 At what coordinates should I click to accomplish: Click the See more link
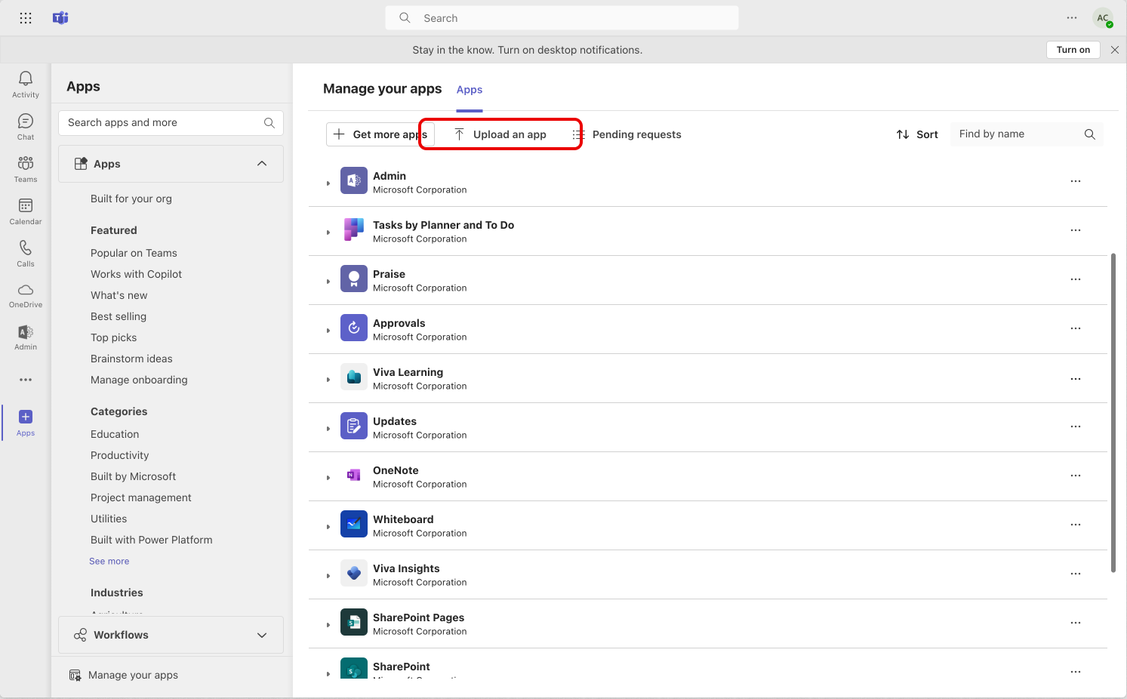[109, 561]
